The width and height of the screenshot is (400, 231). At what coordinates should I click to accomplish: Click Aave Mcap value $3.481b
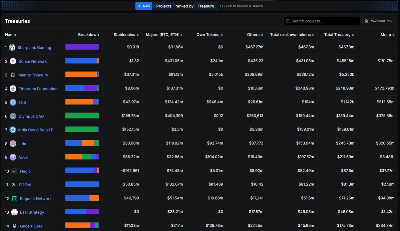(x=387, y=157)
